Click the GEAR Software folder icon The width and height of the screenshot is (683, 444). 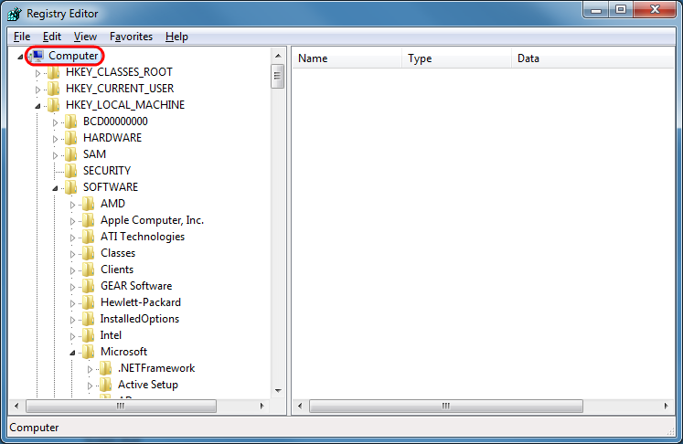click(x=89, y=286)
